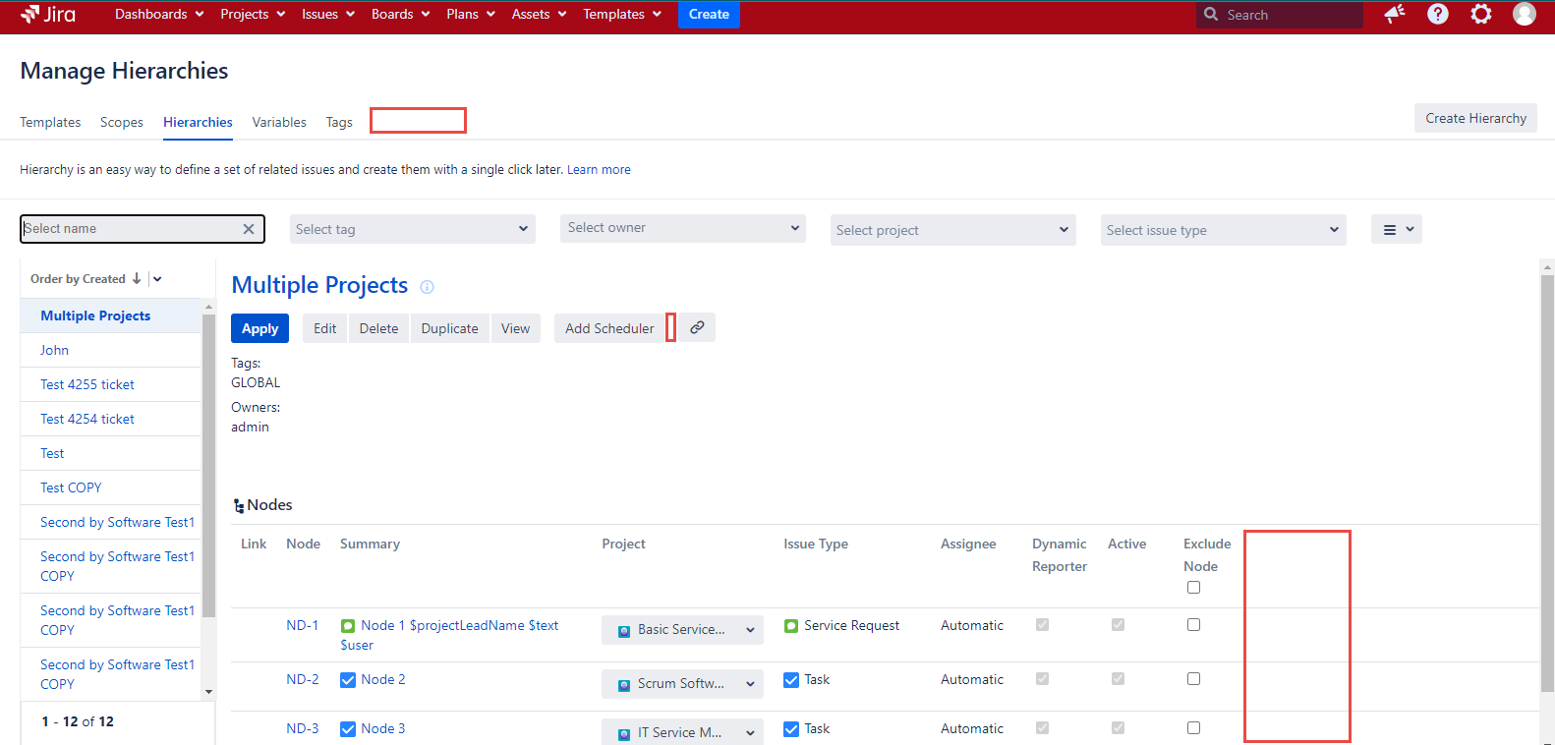Check Exclude Node box for ND-2
Viewport: 1555px width, 745px height.
click(x=1193, y=679)
